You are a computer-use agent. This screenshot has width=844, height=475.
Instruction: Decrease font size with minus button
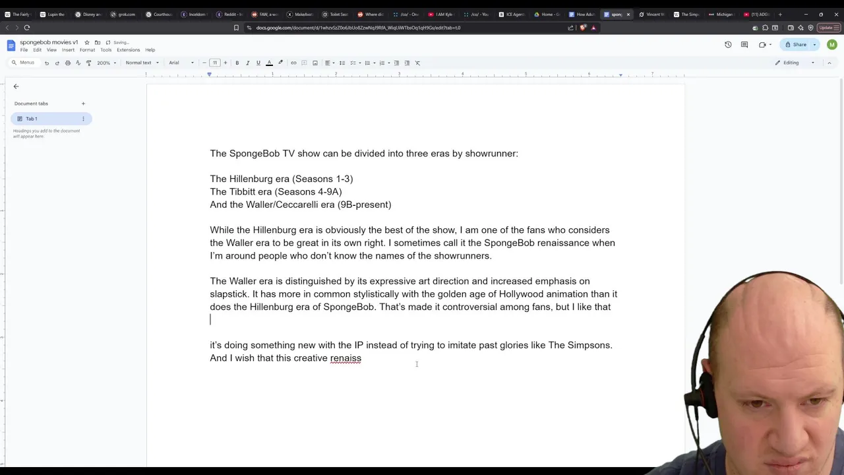tap(204, 63)
